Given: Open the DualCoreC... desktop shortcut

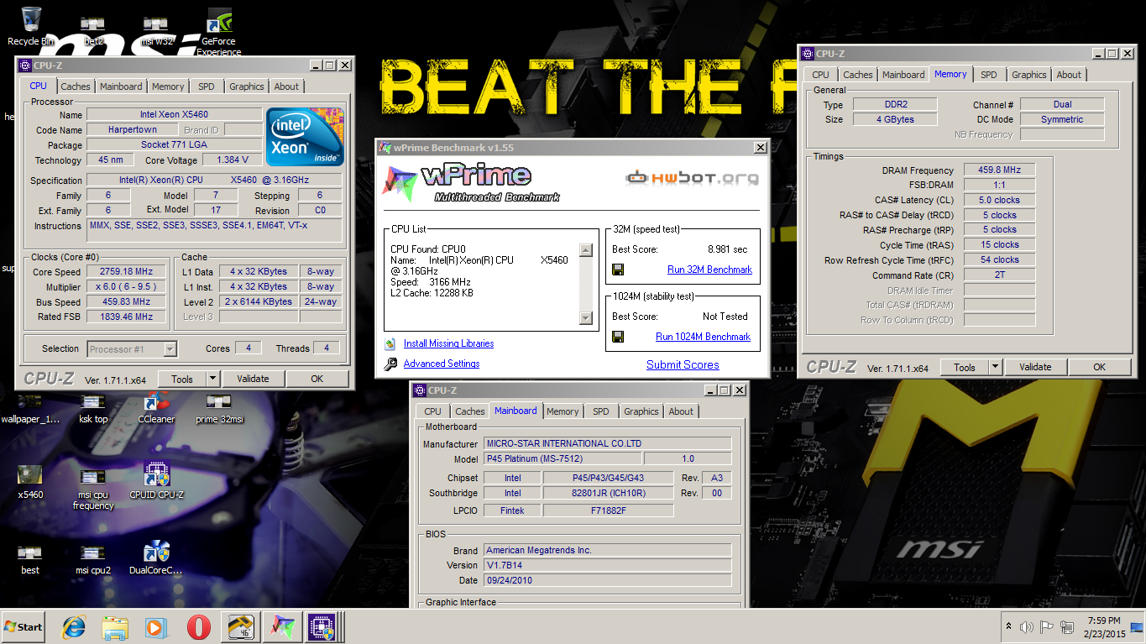Looking at the screenshot, I should pyautogui.click(x=156, y=557).
